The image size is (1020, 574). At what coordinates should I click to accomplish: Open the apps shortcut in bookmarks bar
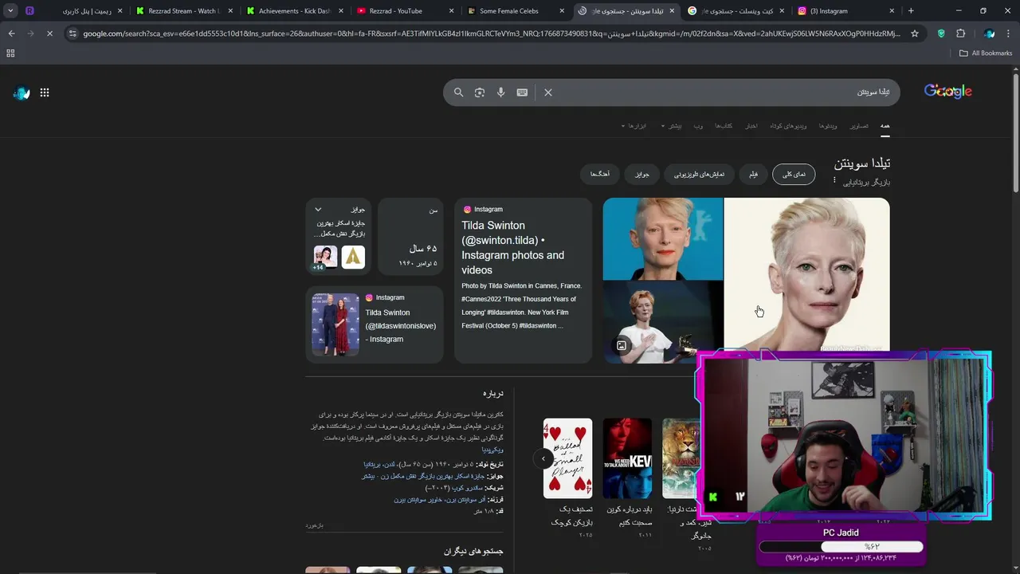pyautogui.click(x=10, y=53)
